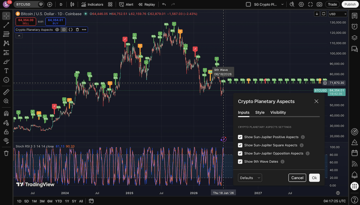Open the patterns drawing tools

6,43
